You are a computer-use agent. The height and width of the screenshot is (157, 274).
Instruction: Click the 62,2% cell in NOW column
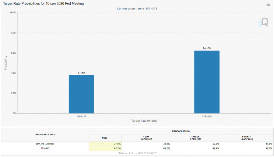click(105, 148)
